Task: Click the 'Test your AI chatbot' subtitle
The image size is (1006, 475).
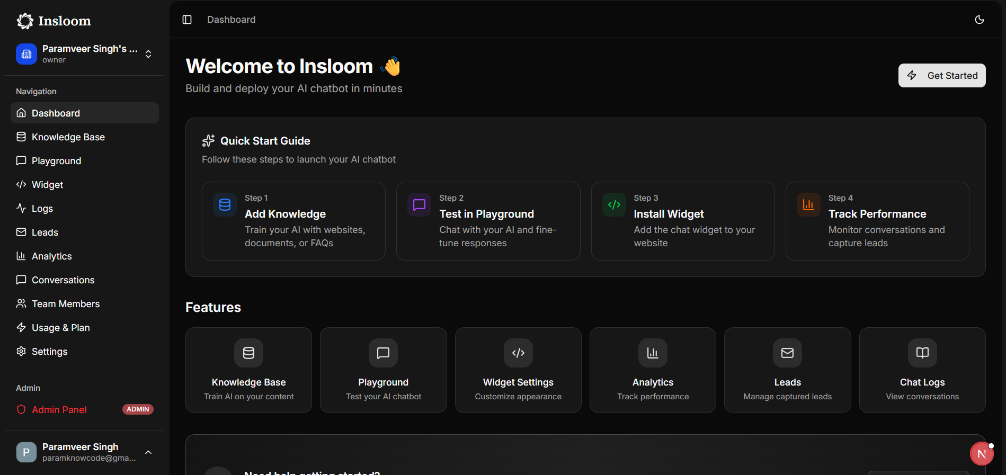Action: (383, 397)
